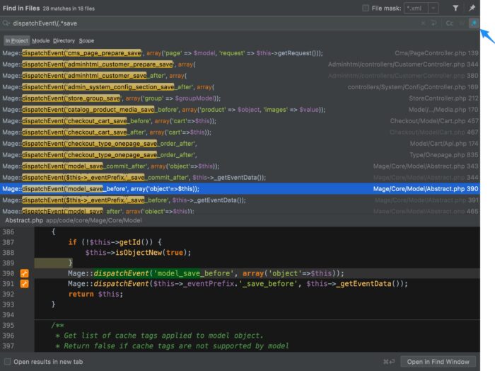Click the Open in Find Window button
The image size is (495, 371).
click(438, 362)
